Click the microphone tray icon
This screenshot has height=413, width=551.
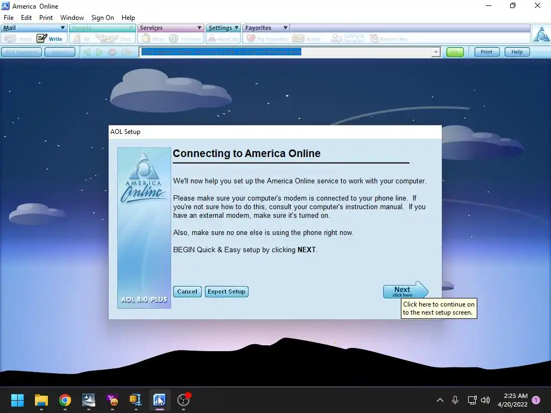point(455,400)
